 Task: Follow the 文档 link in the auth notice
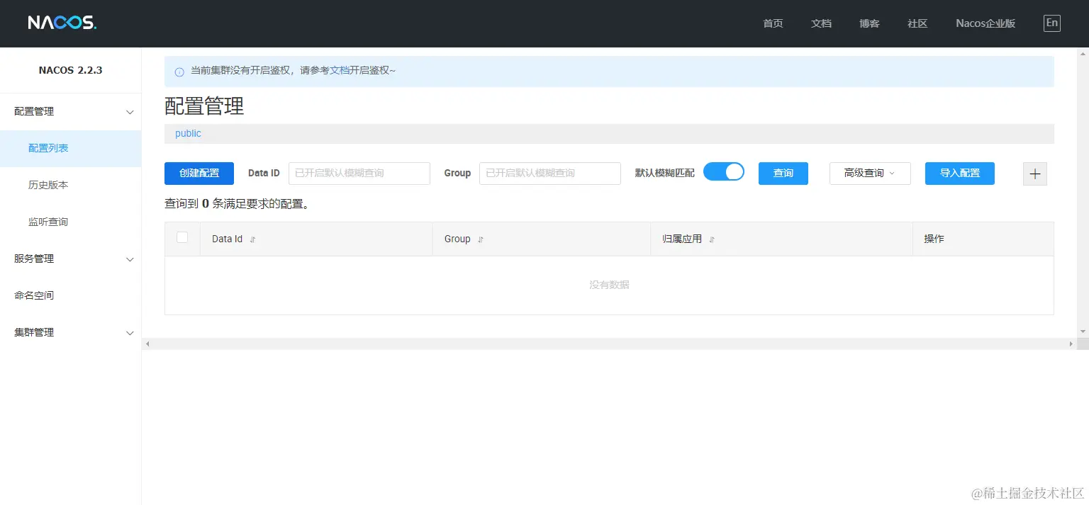[x=340, y=71]
